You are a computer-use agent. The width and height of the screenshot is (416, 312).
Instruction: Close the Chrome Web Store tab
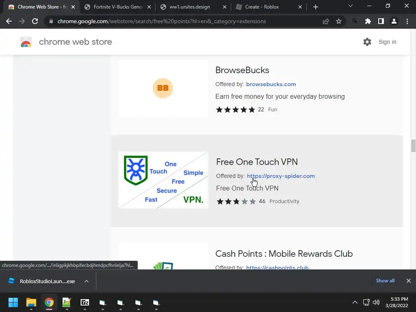coord(73,7)
